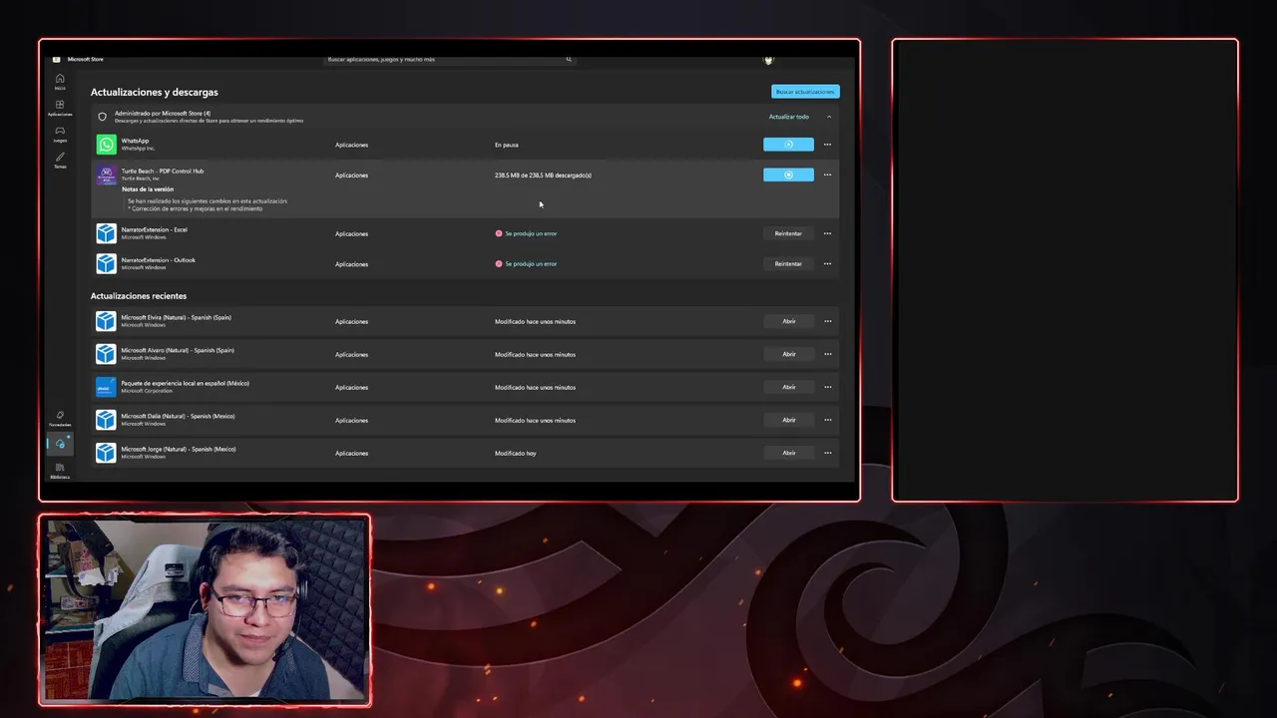Open Microsoft Elvira with Abrir
This screenshot has height=718, width=1277.
click(x=788, y=321)
